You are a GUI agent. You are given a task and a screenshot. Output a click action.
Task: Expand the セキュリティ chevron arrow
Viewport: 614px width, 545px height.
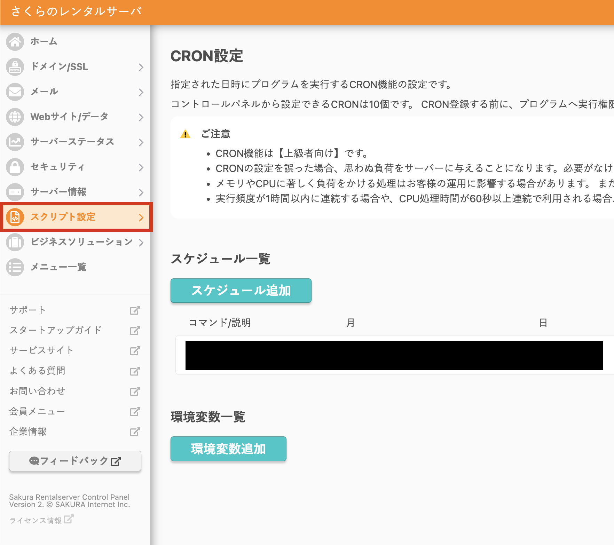coord(141,167)
